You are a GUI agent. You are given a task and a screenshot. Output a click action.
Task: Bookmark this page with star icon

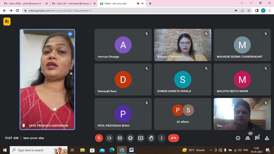[249, 11]
